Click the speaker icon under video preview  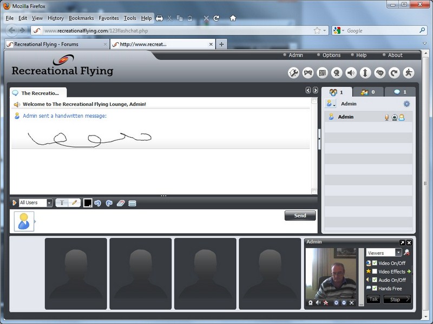click(318, 302)
